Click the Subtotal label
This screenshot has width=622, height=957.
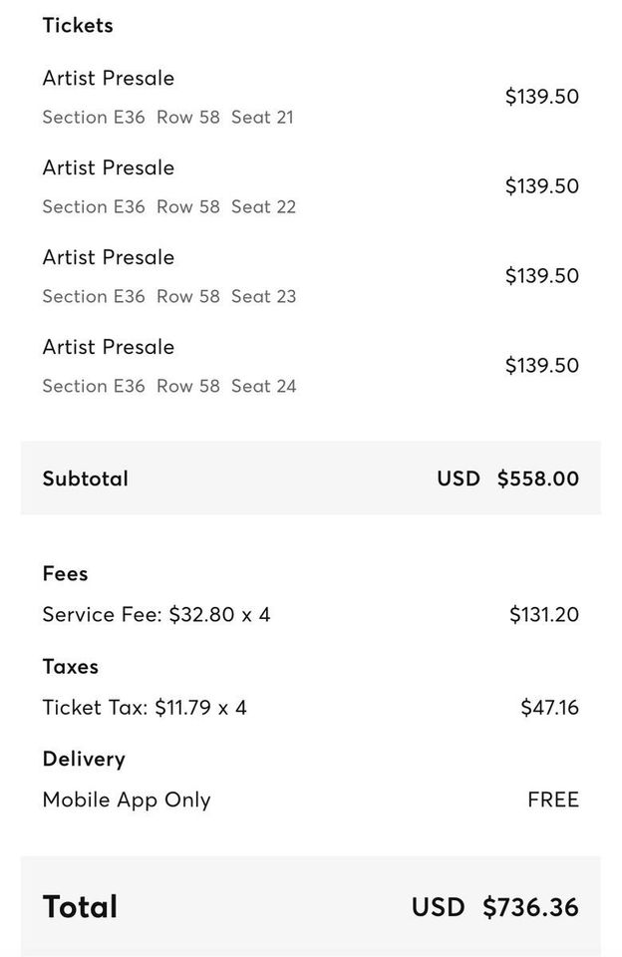(x=86, y=478)
